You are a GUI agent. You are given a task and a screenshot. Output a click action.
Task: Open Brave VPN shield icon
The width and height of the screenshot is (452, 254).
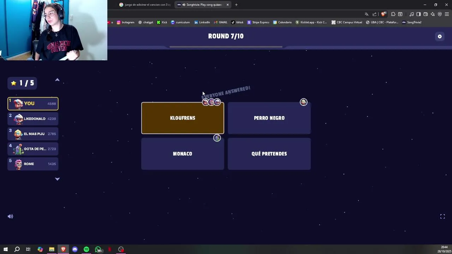click(440, 14)
